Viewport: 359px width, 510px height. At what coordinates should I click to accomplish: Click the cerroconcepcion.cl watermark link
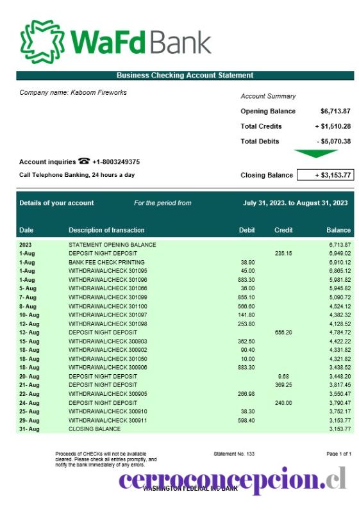233,480
